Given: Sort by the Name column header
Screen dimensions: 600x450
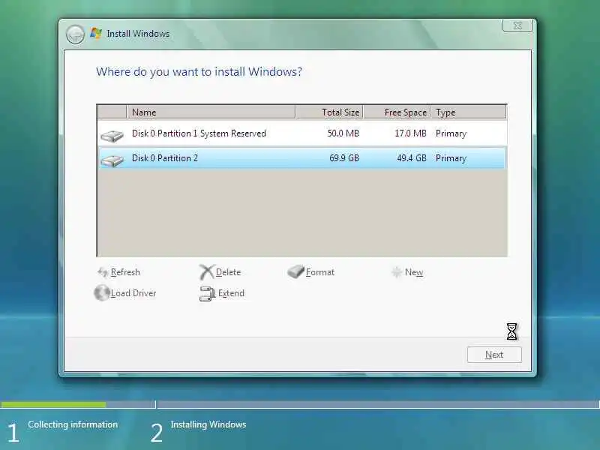Looking at the screenshot, I should pyautogui.click(x=211, y=112).
